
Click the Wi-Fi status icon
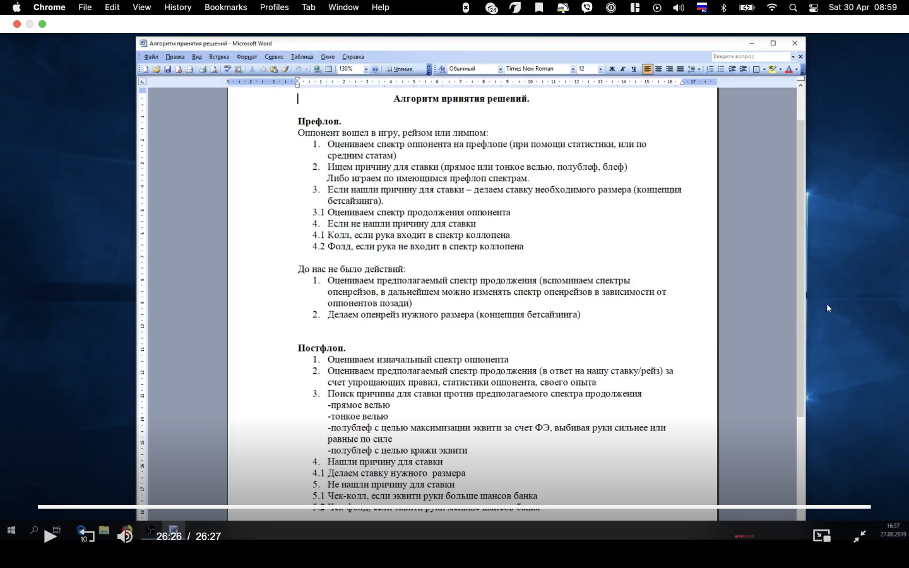click(771, 8)
